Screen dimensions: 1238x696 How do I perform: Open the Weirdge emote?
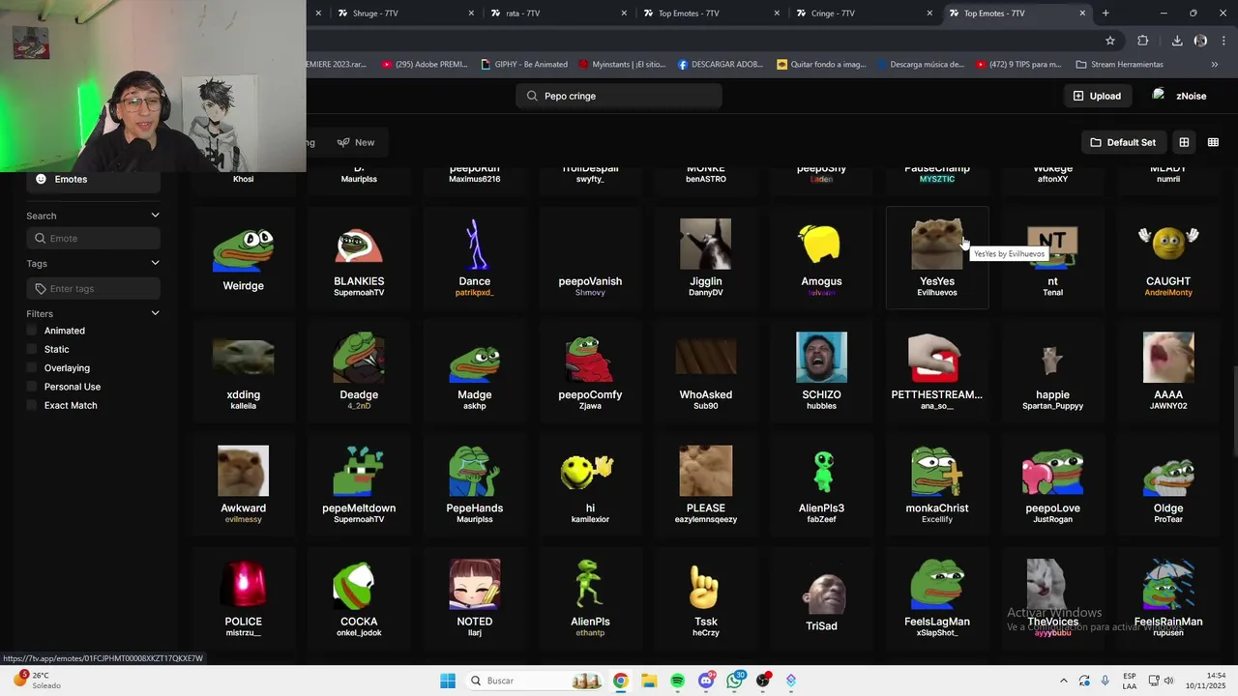tap(243, 257)
